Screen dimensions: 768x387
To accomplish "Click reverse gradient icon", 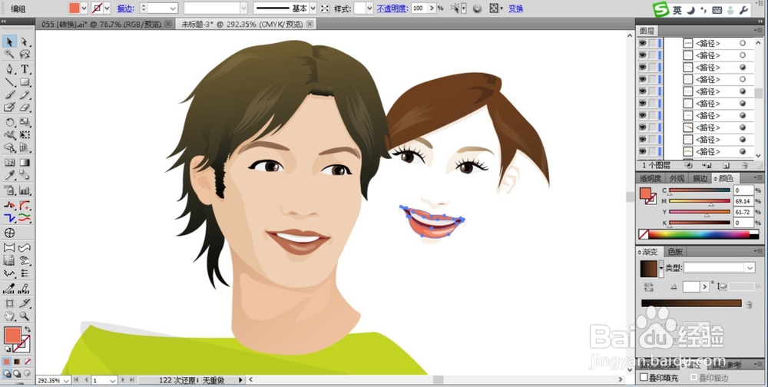I will point(649,287).
